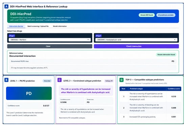Switch to Batch screening / Upload file tab
Image resolution: width=186 pixels, height=126 pixels.
(38, 26)
